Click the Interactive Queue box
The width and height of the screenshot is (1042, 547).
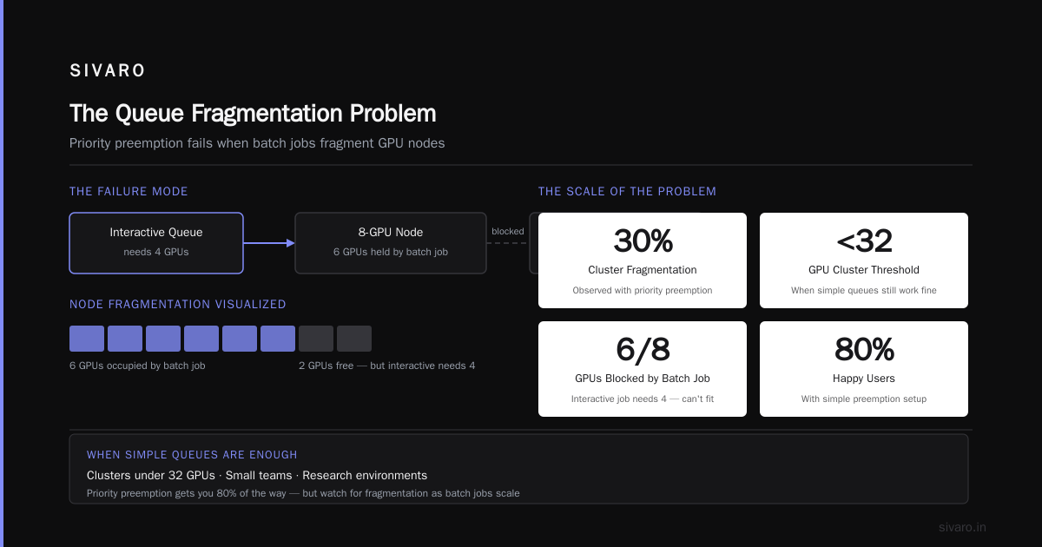(156, 243)
